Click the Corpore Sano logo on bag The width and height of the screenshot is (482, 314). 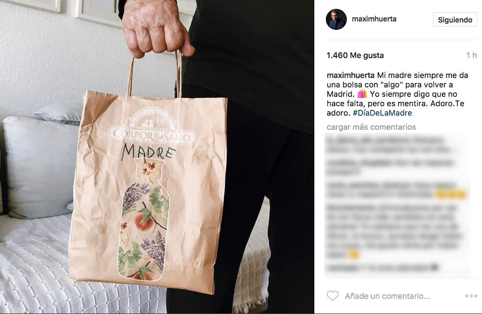click(152, 127)
